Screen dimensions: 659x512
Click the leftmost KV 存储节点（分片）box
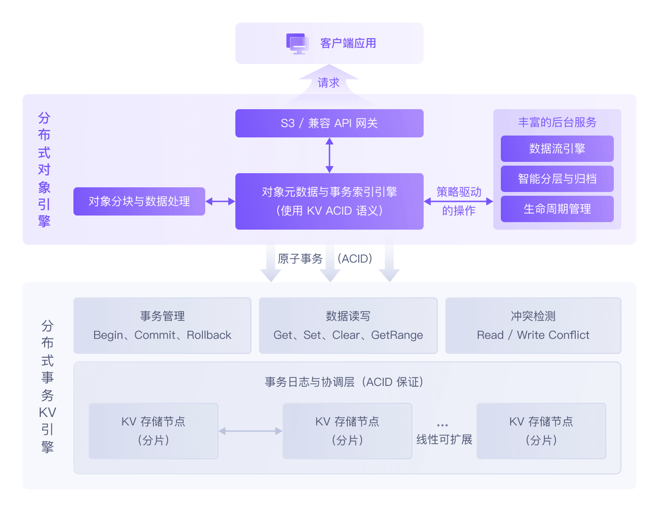click(x=153, y=431)
